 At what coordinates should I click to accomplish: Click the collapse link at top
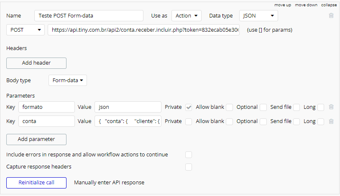[x=329, y=5]
